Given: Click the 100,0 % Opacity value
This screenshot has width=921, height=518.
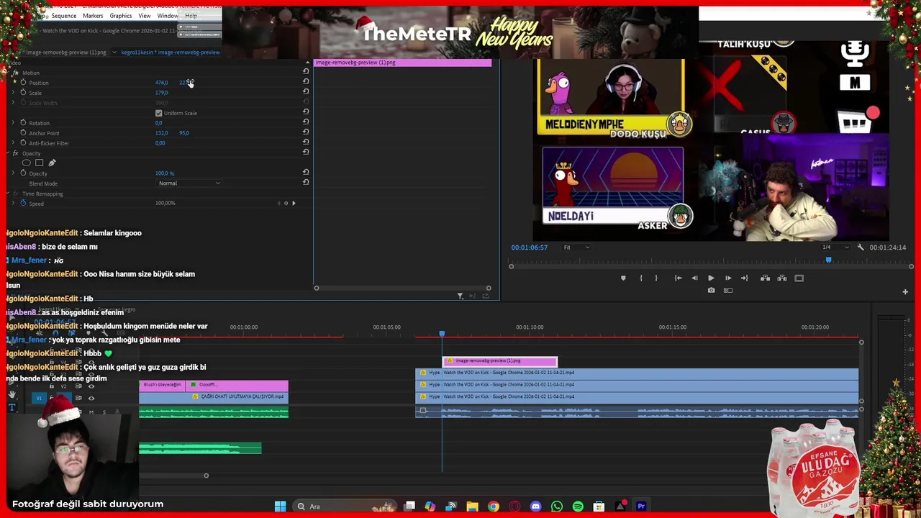Looking at the screenshot, I should [x=165, y=173].
